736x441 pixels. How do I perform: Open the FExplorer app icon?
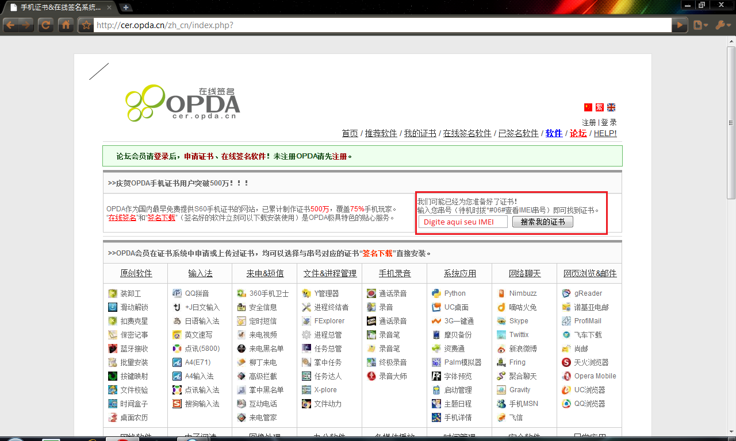click(306, 321)
